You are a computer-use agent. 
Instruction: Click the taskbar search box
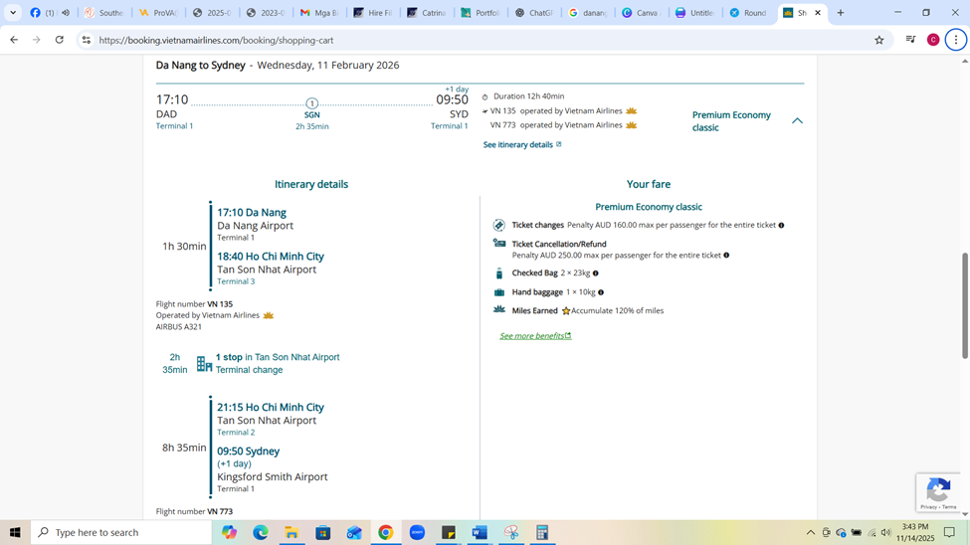click(x=121, y=532)
